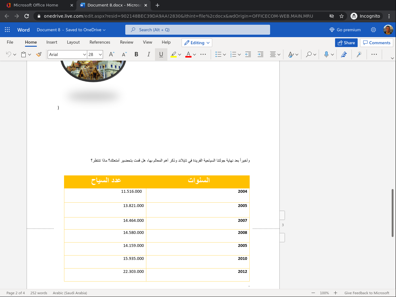This screenshot has height=297, width=396.
Task: Open the Settings gear in Word header
Action: click(373, 30)
